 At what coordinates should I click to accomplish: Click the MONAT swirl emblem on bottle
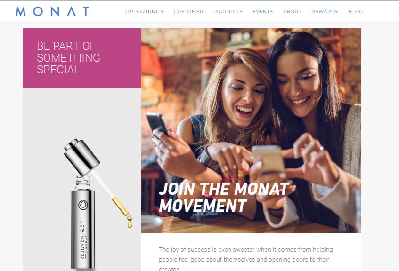[83, 205]
